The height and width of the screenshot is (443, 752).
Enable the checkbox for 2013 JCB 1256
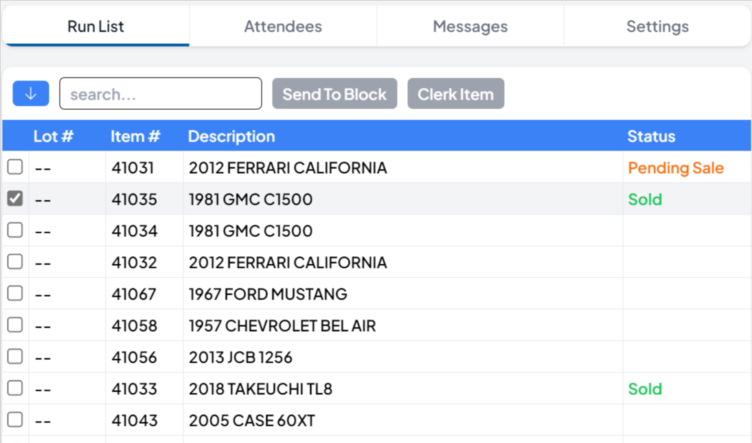(15, 356)
